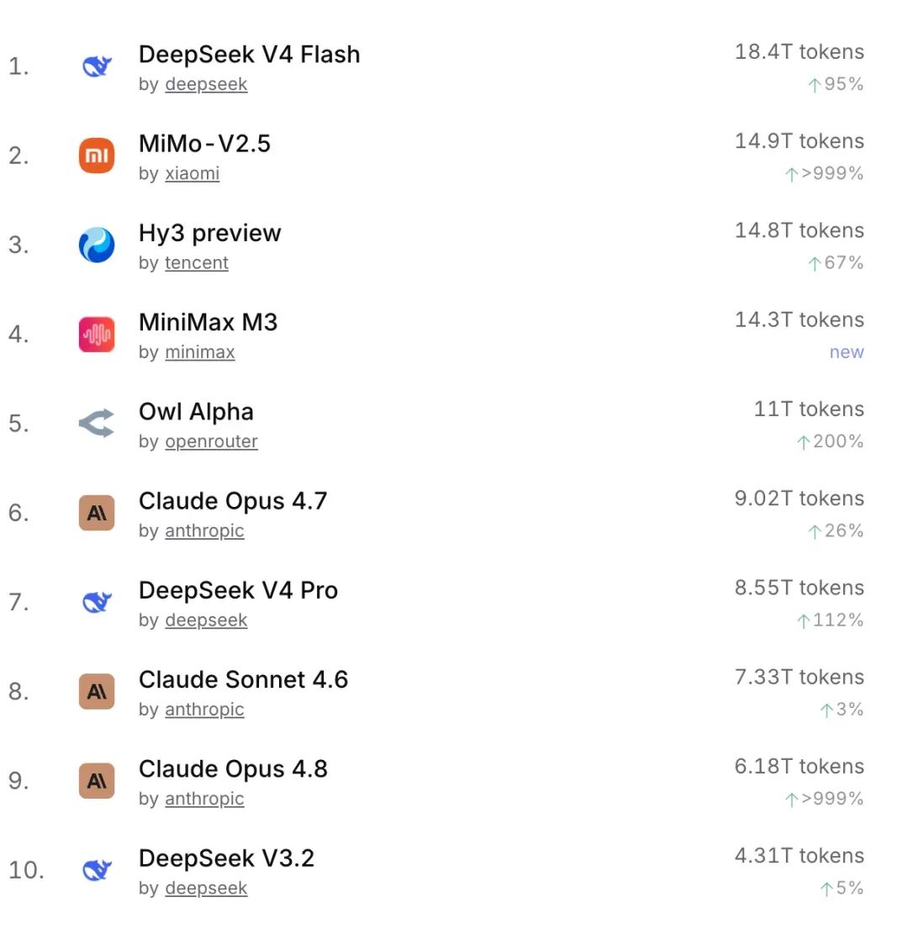Click the Anthropic icon beside Claude Sonnet 4.6
908x929 pixels.
(x=97, y=691)
